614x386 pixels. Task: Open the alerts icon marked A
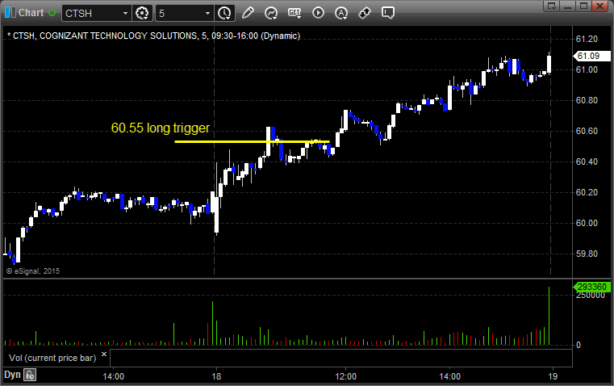pyautogui.click(x=341, y=13)
